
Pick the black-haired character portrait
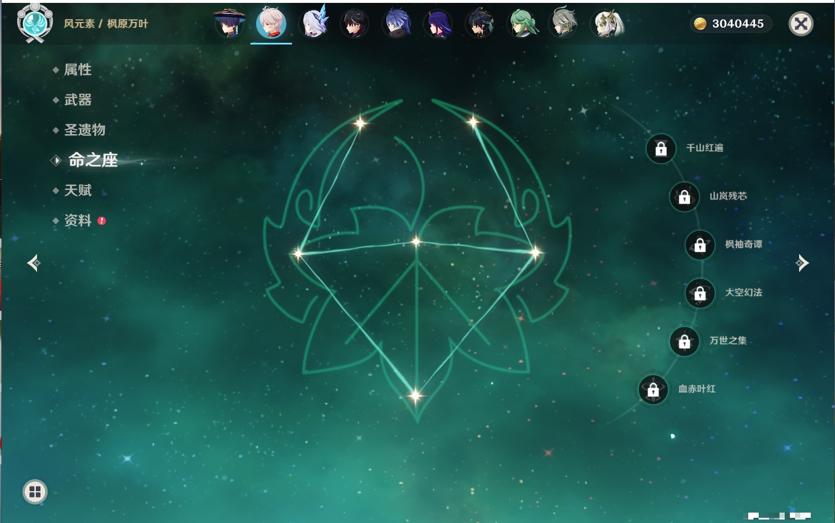point(354,24)
